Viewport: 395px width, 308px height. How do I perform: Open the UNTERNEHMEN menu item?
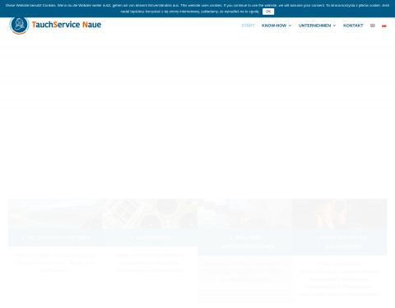(x=314, y=26)
